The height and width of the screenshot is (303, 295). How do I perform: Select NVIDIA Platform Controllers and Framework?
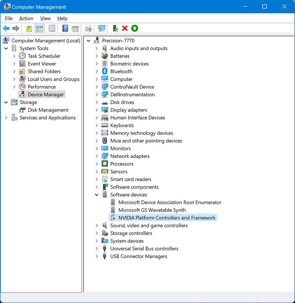(167, 218)
